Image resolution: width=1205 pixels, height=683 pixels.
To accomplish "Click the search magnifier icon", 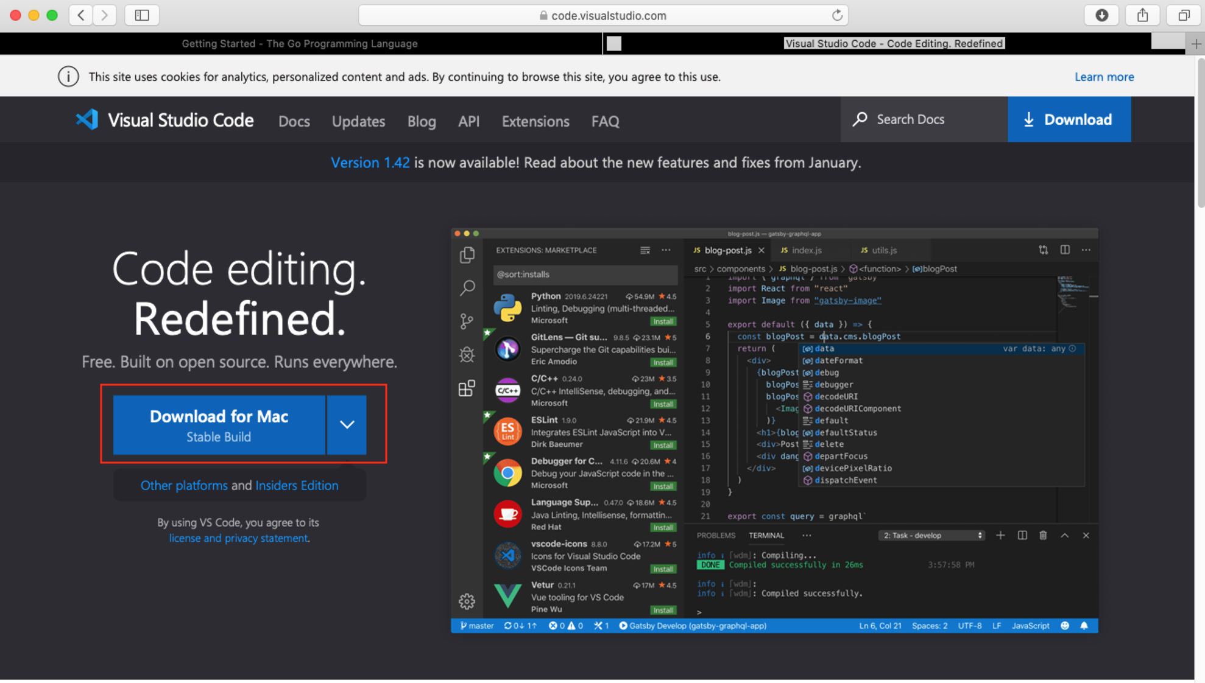I will tap(860, 119).
